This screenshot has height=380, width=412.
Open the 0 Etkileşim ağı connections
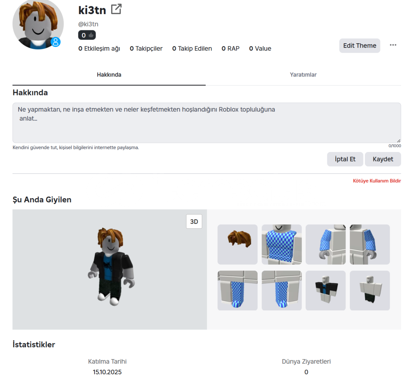point(99,49)
